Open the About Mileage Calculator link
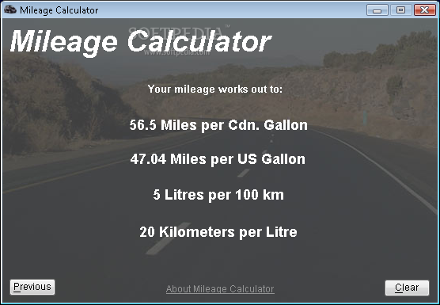440x305 pixels. [x=220, y=288]
